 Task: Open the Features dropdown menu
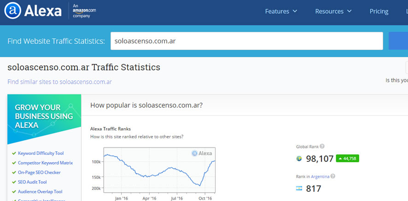click(x=281, y=12)
